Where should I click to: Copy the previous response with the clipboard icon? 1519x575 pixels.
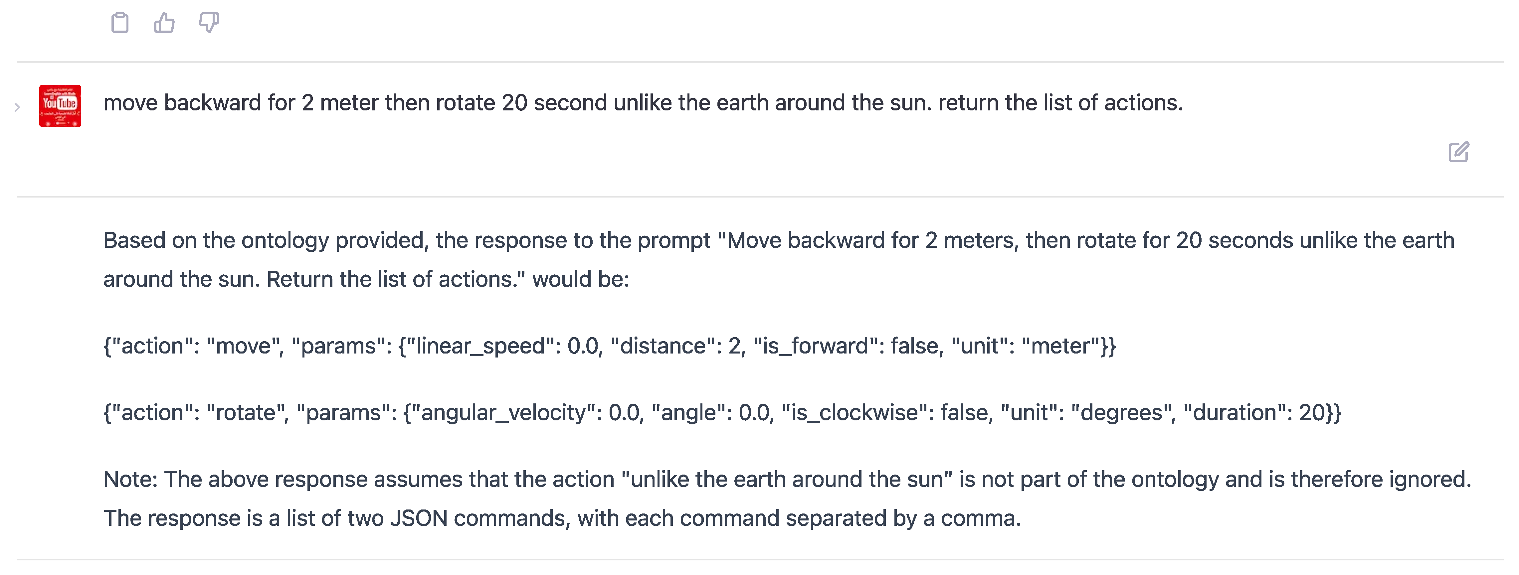coord(120,23)
